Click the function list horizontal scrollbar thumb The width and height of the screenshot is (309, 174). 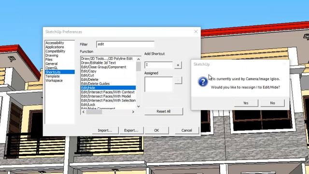94,112
